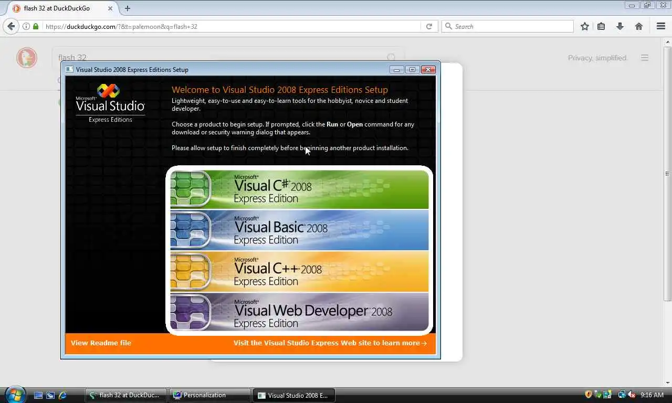Click the green padlock security icon
This screenshot has width=672, height=403.
pyautogui.click(x=36, y=26)
